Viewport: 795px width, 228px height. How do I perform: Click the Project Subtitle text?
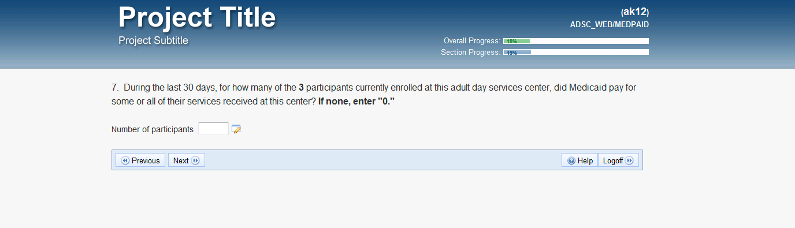[153, 40]
